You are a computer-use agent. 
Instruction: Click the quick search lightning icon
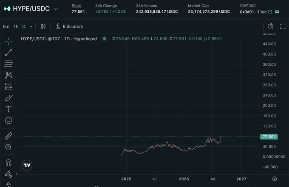tap(271, 26)
